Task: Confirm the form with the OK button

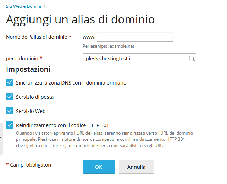Action: click(x=99, y=167)
